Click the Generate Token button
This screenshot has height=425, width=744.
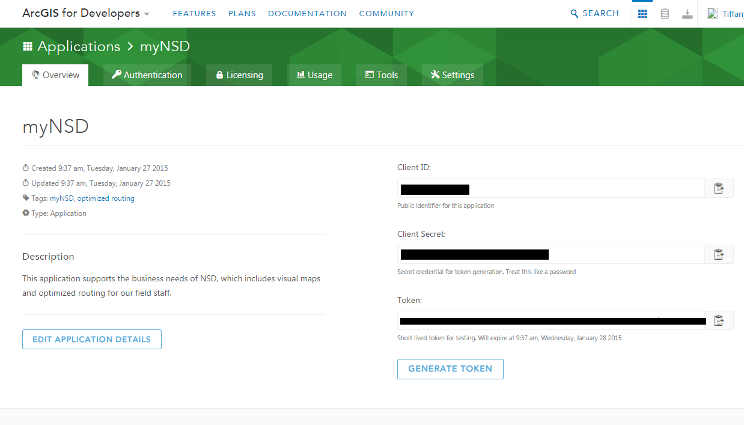450,369
